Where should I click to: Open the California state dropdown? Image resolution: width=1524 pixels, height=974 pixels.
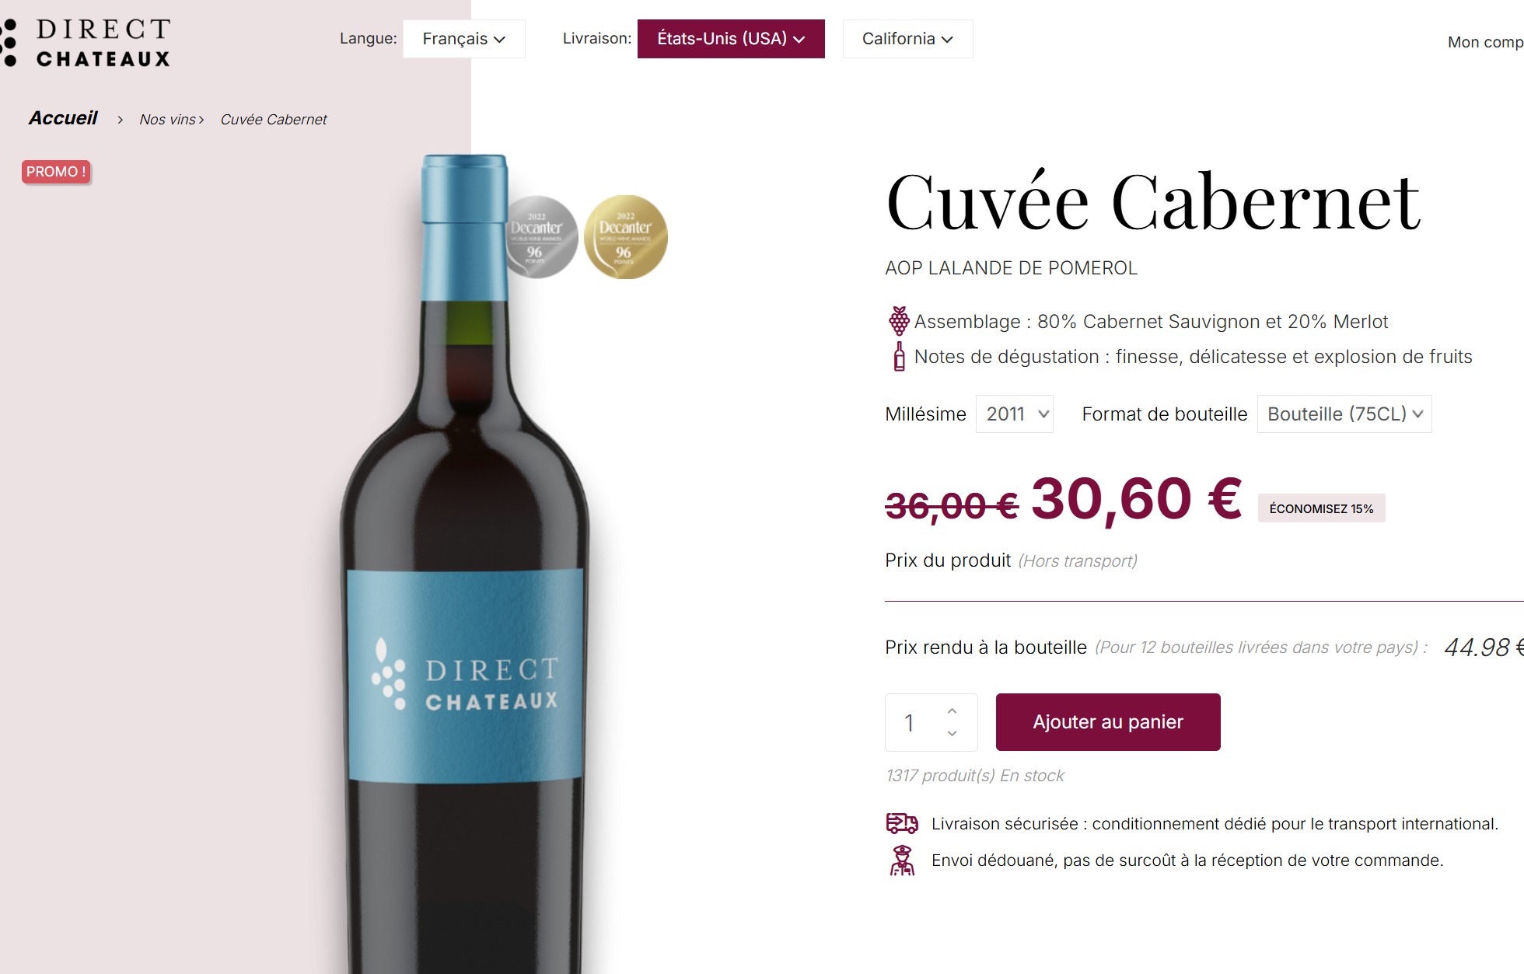pos(907,39)
